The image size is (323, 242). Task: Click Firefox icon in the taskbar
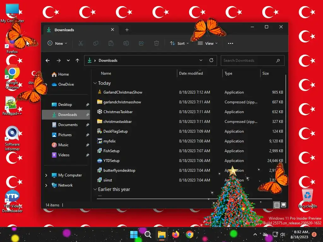coord(175,234)
